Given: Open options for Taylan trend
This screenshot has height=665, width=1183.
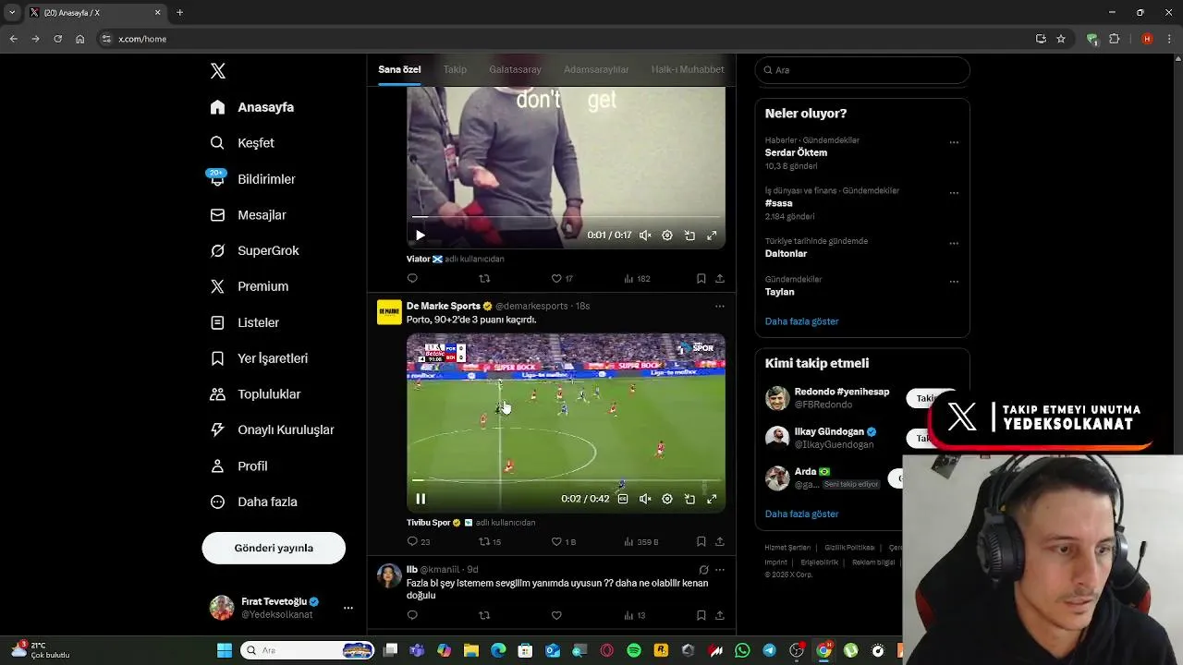Looking at the screenshot, I should coord(954,282).
